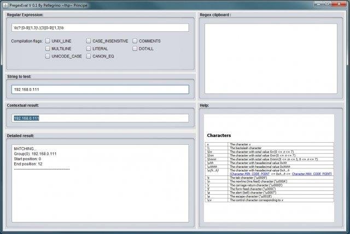This screenshot has width=350, height=234.
Task: Click the 'Regex clipboard :' panel title
Action: point(215,15)
